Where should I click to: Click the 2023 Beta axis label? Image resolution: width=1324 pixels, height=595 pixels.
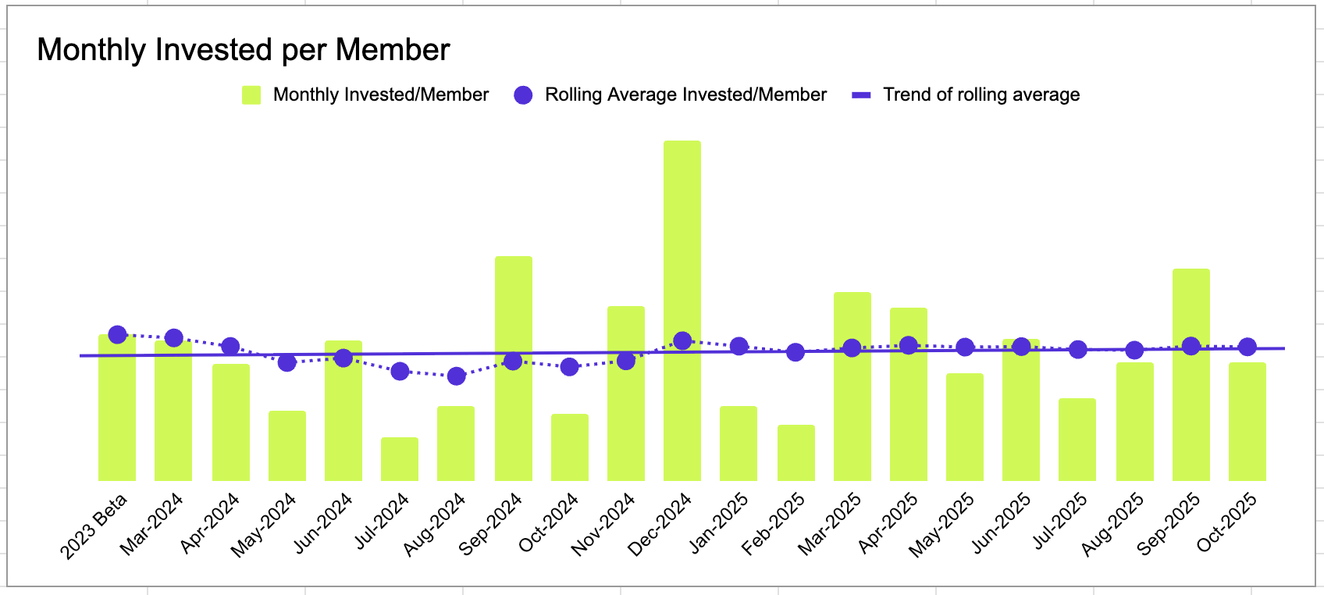click(x=94, y=526)
